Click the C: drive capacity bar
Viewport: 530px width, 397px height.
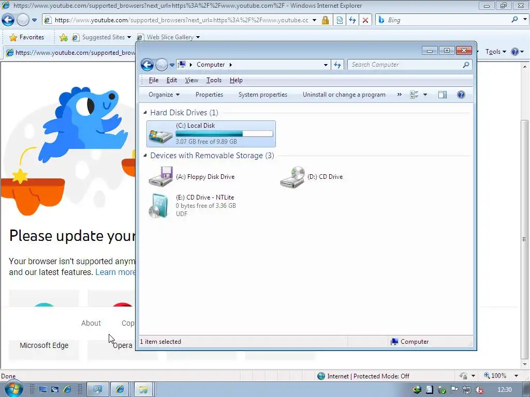[224, 134]
